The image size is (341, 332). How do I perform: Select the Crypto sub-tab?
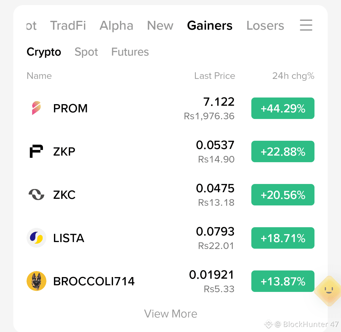pos(44,52)
